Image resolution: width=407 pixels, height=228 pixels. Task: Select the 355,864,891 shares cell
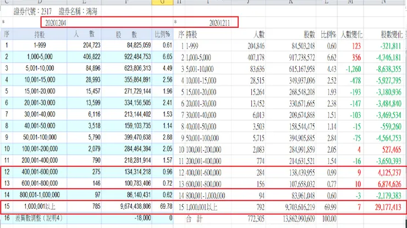[x=137, y=79]
